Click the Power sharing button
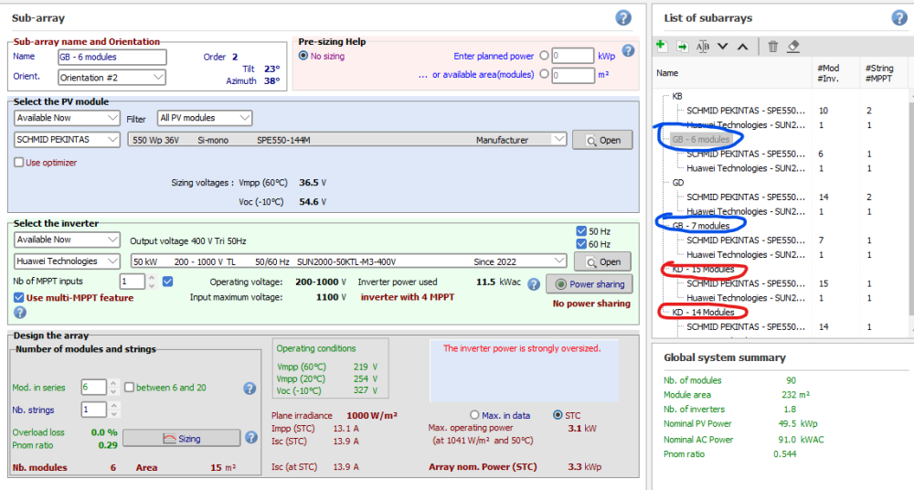Image resolution: width=914 pixels, height=490 pixels. (x=588, y=284)
